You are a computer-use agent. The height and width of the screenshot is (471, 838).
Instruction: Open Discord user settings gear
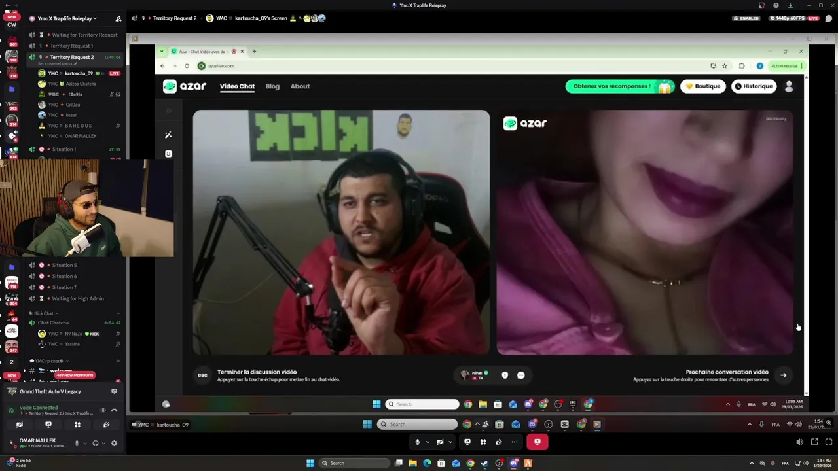click(x=114, y=443)
